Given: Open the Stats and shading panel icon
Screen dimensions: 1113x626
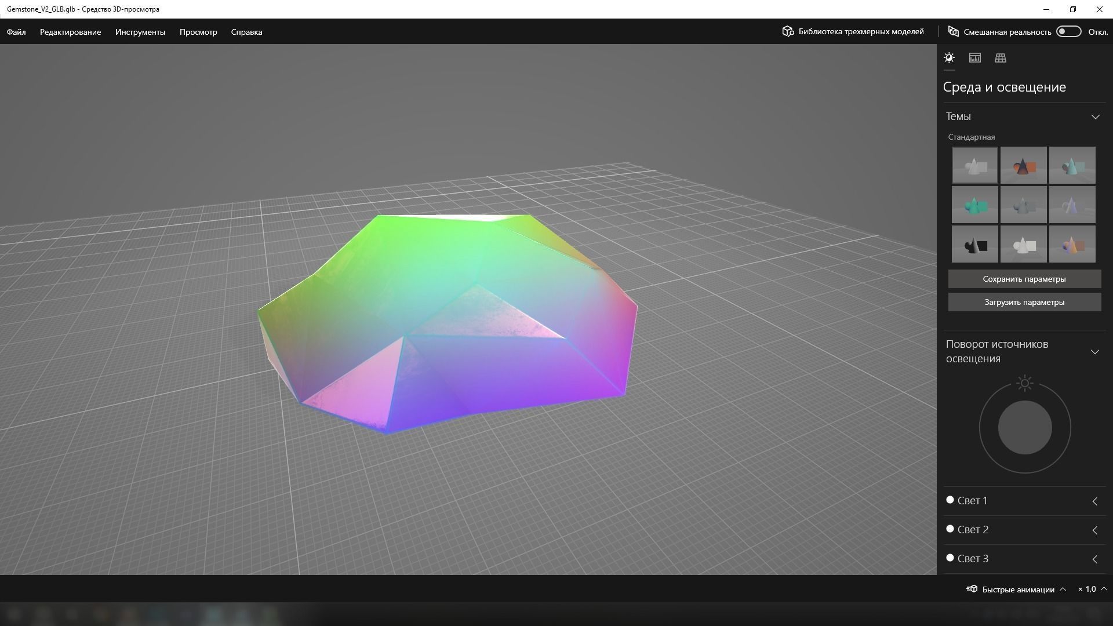Looking at the screenshot, I should [x=975, y=58].
